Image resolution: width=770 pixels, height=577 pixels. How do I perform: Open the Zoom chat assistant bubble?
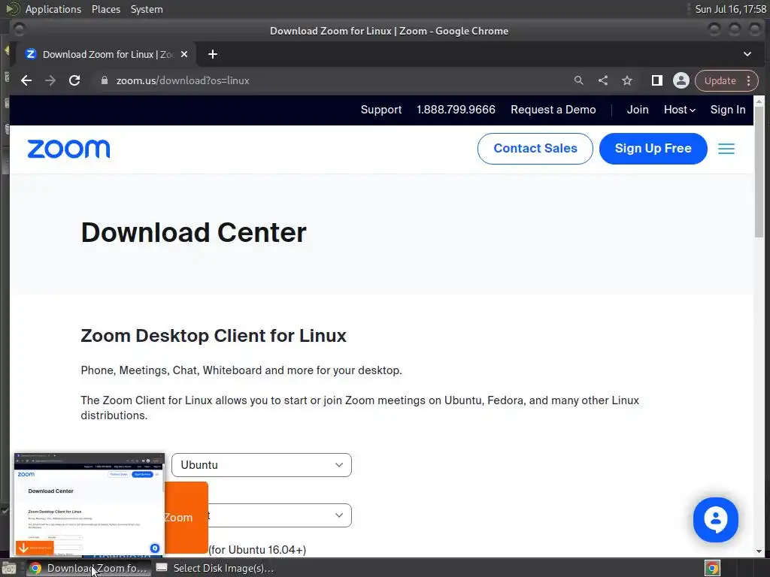[716, 520]
